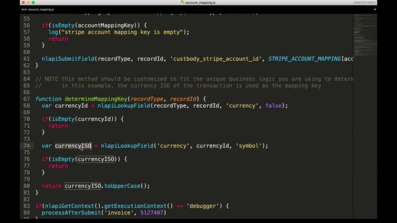Click 'custbody_stripe_account_id' string
397x223 pixels.
[x=216, y=59]
